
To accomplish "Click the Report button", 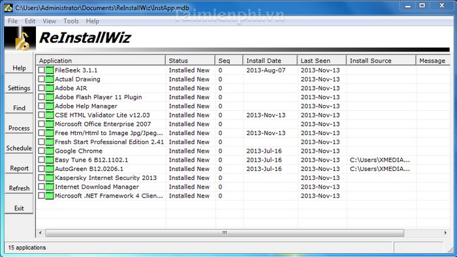I will [x=19, y=164].
